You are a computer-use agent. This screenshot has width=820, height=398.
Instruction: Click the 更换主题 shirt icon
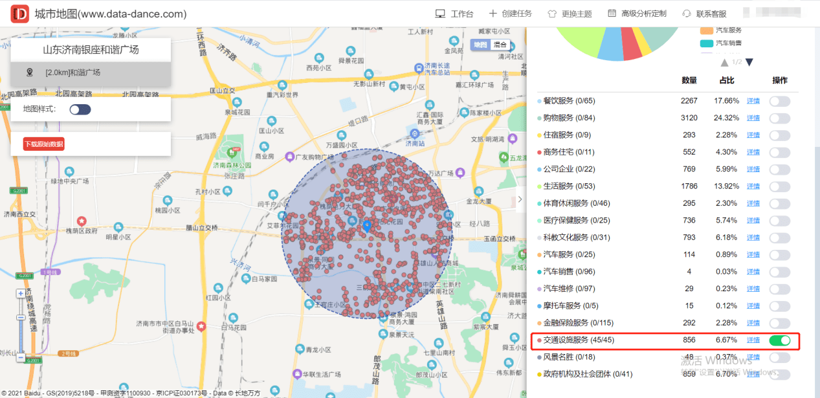pos(552,14)
